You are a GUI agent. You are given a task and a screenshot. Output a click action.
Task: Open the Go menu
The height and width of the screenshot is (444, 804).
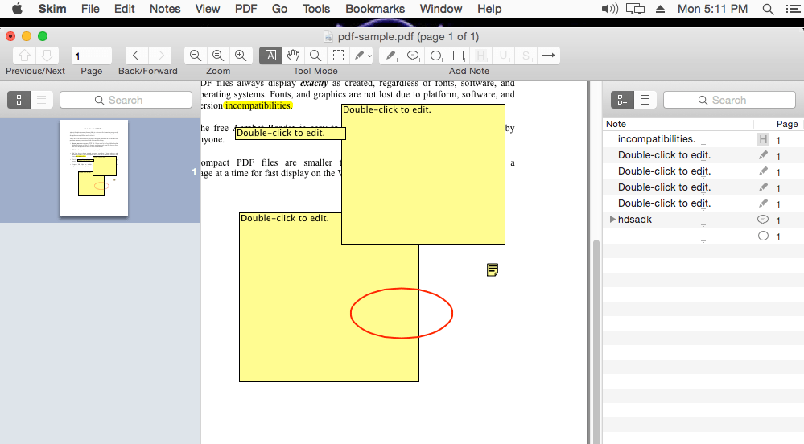pos(279,9)
